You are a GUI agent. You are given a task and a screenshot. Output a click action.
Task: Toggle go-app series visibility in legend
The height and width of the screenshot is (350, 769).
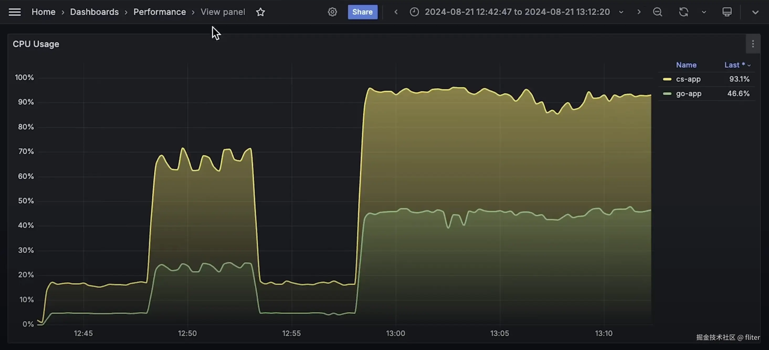(688, 93)
